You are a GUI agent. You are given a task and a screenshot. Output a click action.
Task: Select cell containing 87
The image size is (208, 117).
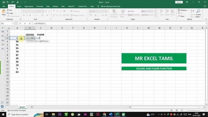(x=17, y=55)
